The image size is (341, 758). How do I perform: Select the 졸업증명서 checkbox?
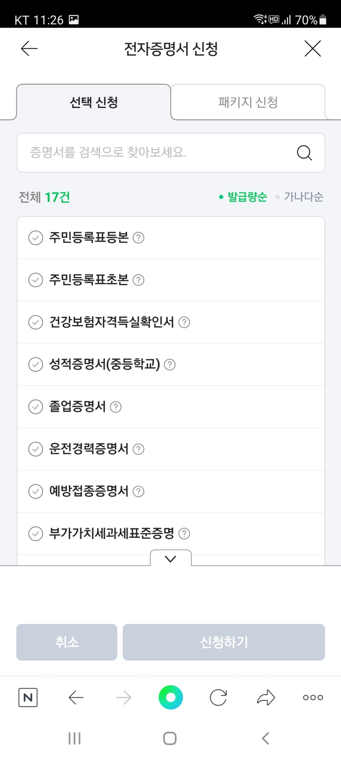pos(36,407)
